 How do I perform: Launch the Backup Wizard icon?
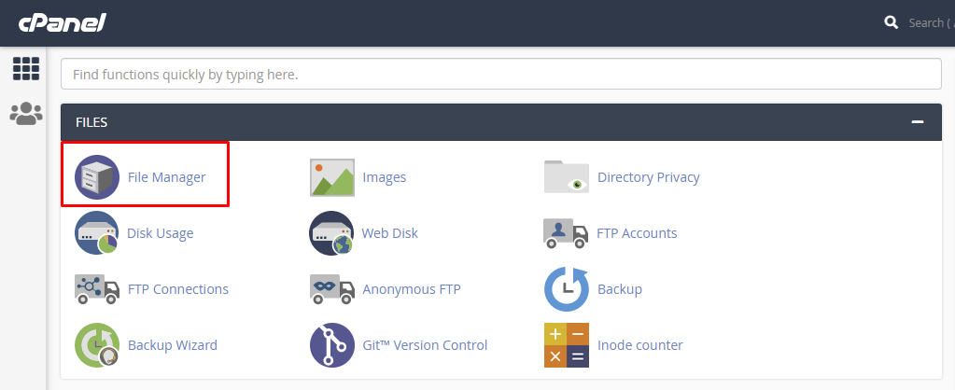click(x=97, y=345)
